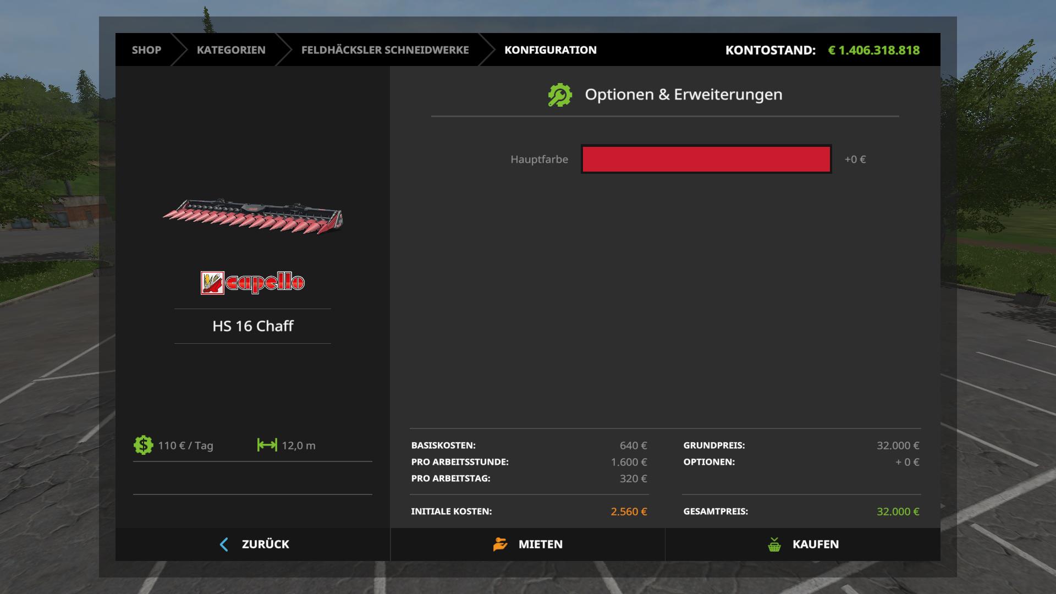Click the Hauptfarbe label

tap(539, 159)
